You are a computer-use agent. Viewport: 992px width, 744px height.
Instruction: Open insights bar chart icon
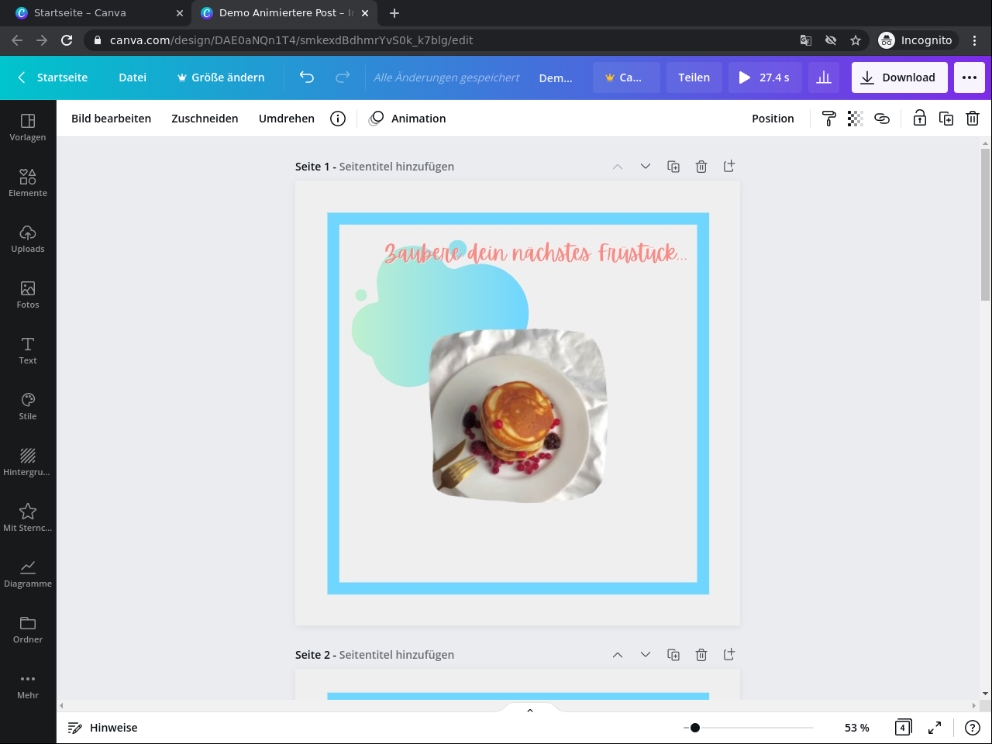tap(824, 77)
